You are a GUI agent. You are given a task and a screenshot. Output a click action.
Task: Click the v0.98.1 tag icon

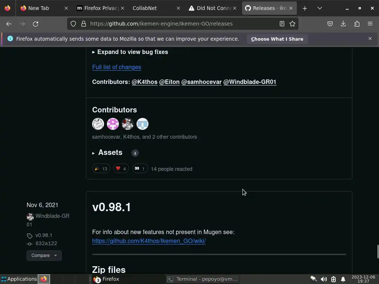(30, 236)
